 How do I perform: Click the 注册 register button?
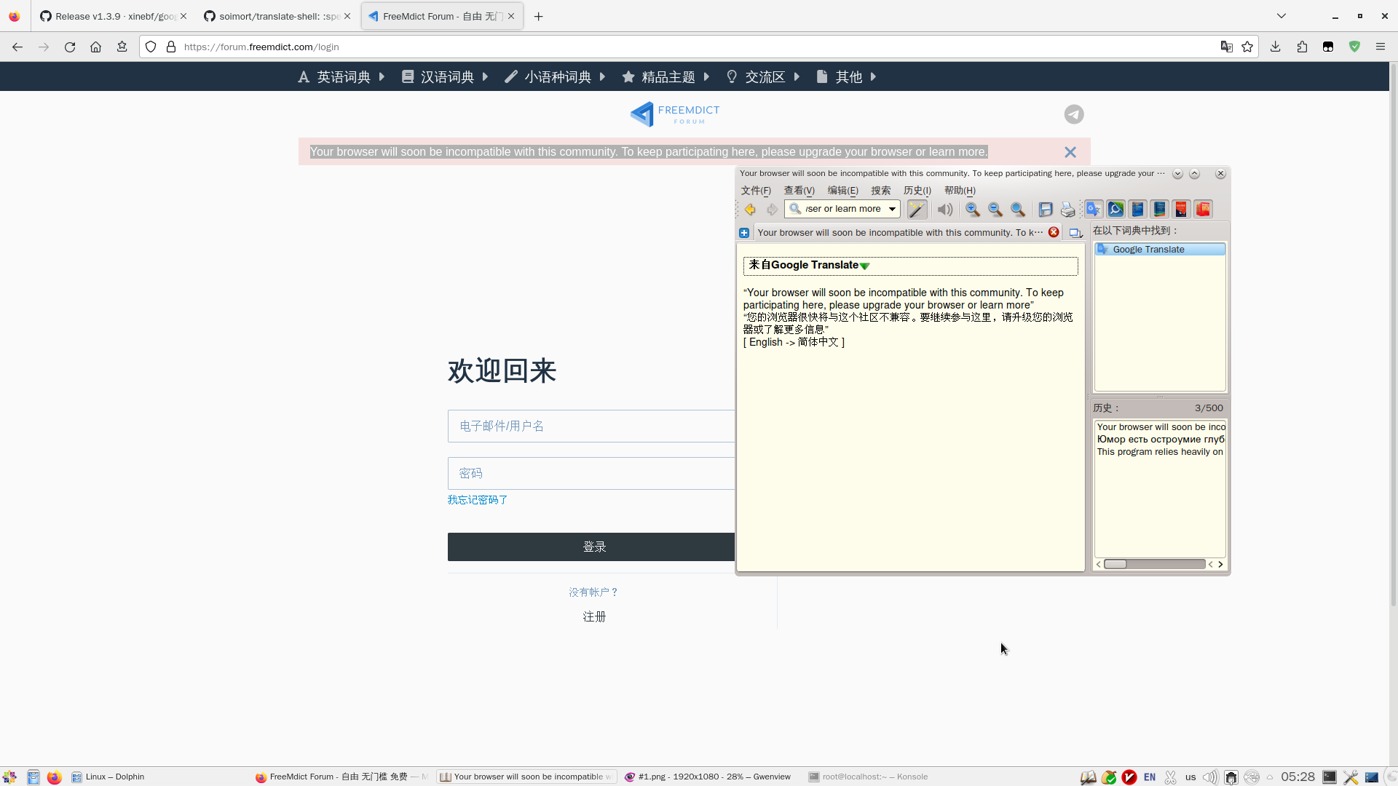[594, 617]
